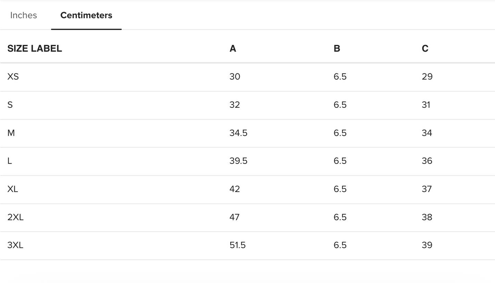This screenshot has width=495, height=283.
Task: Click the 47 measurement for size 2XL
Action: [235, 217]
